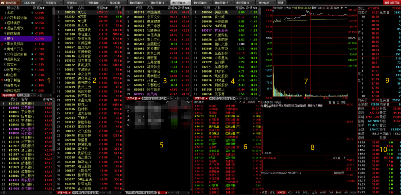
Task: Zoom out intraday chart with minus icon
Action: coord(346,8)
